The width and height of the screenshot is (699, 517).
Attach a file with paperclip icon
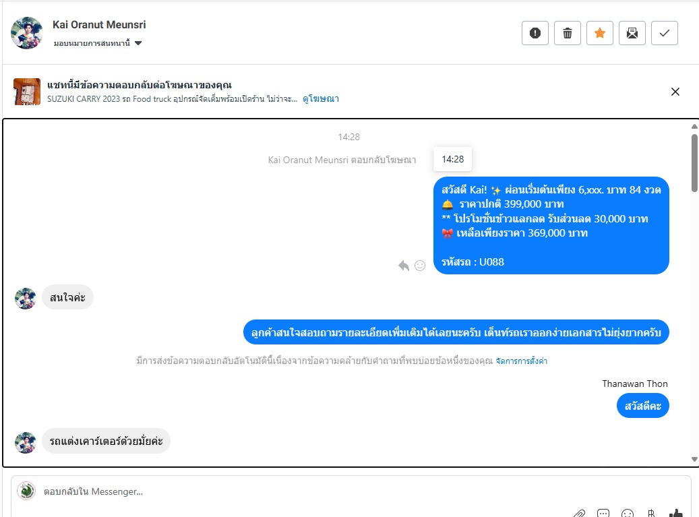579,514
